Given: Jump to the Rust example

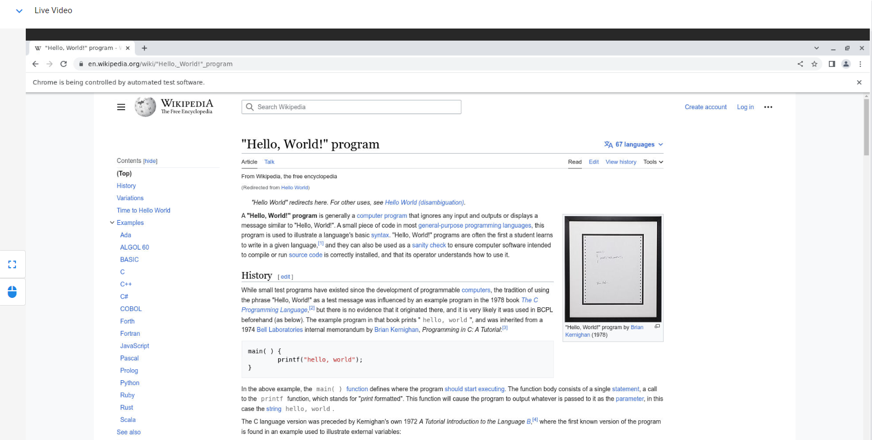Looking at the screenshot, I should (x=127, y=408).
